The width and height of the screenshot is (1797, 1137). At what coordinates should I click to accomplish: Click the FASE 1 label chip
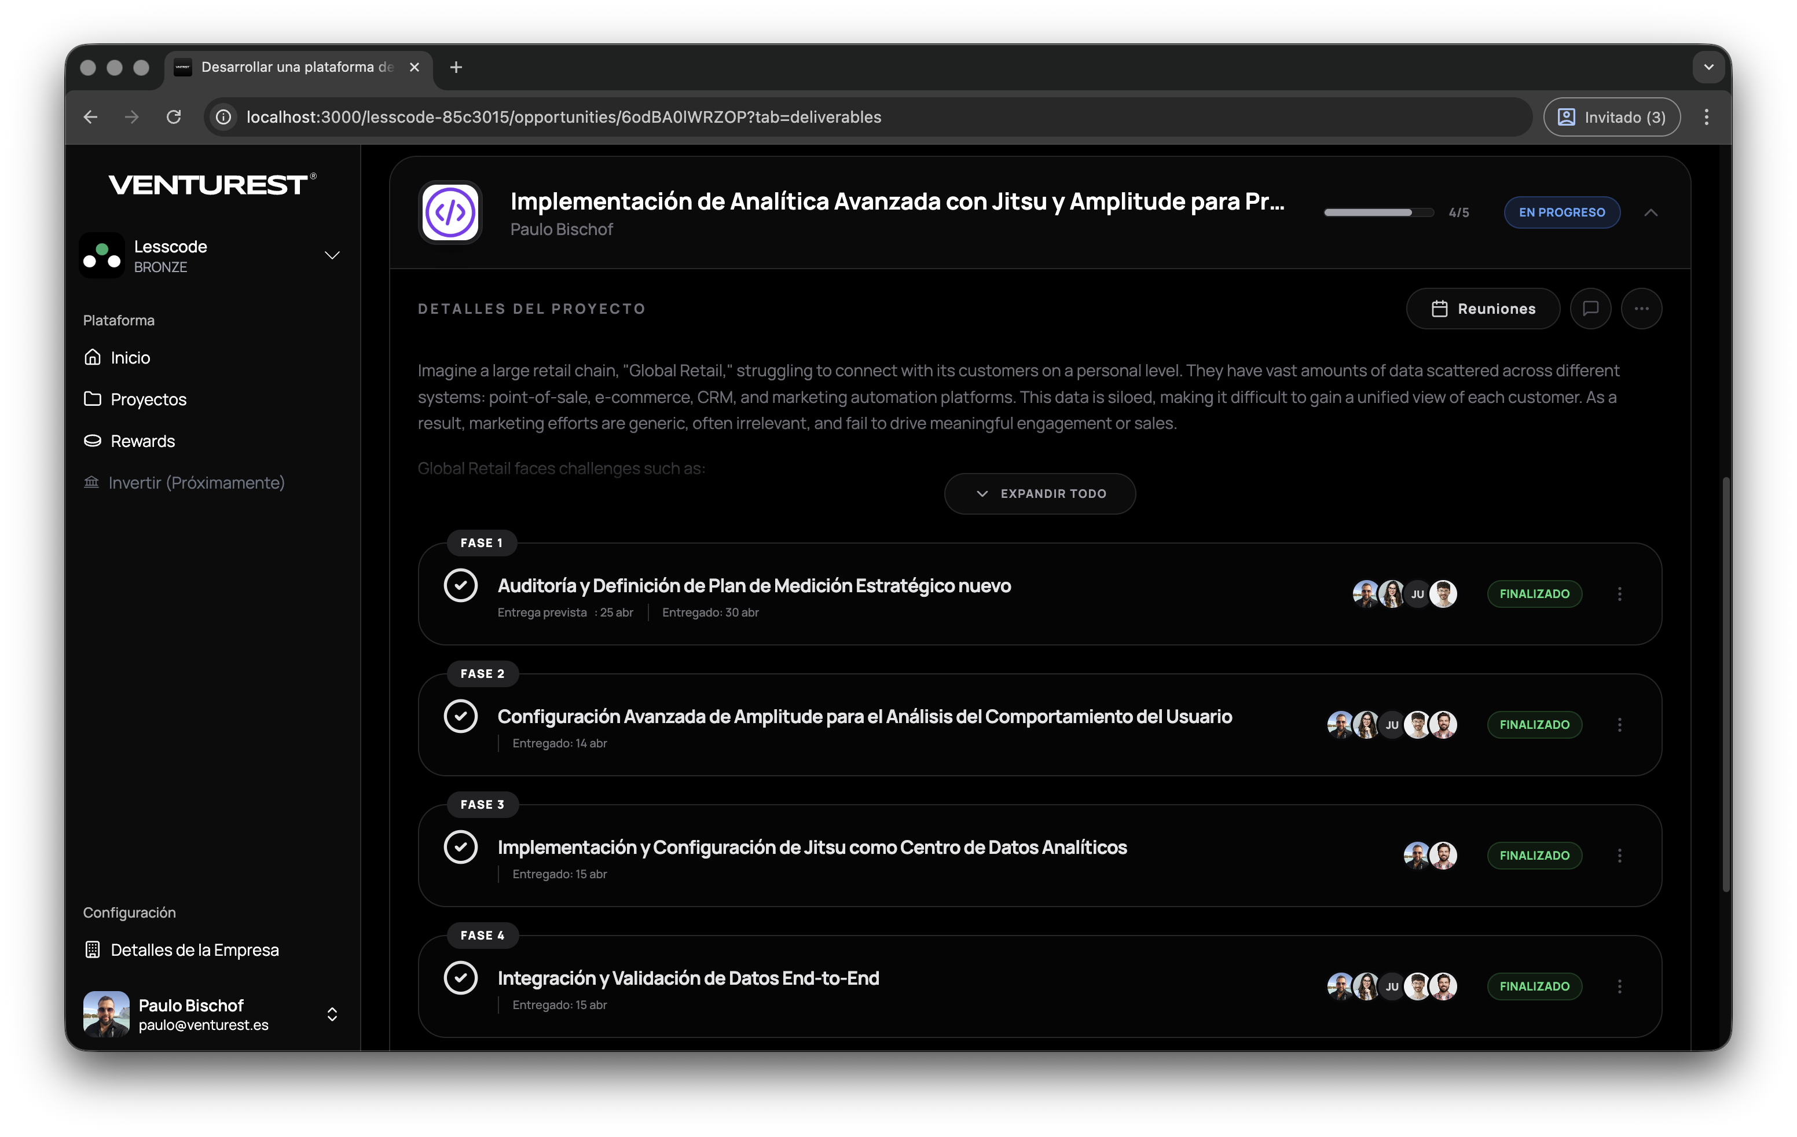[x=481, y=542]
